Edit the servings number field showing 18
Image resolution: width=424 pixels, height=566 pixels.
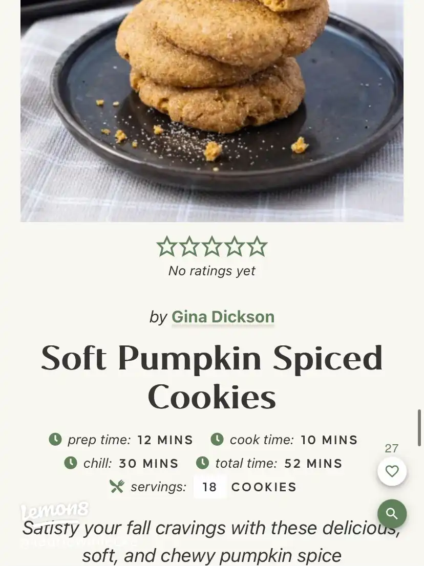coord(210,487)
